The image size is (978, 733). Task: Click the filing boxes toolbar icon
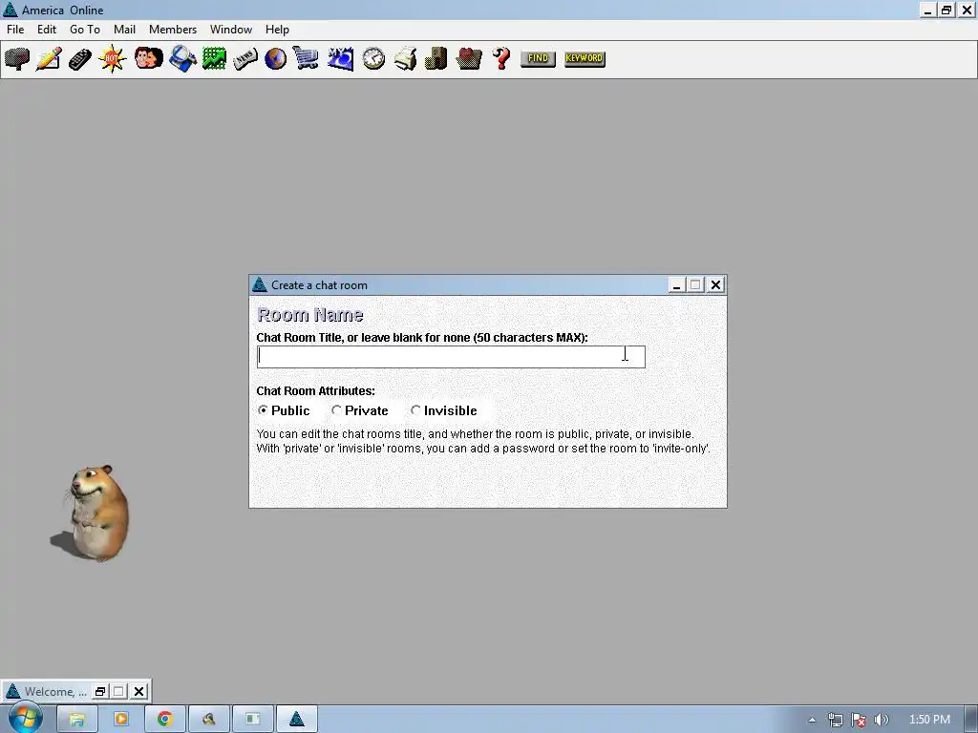[436, 59]
